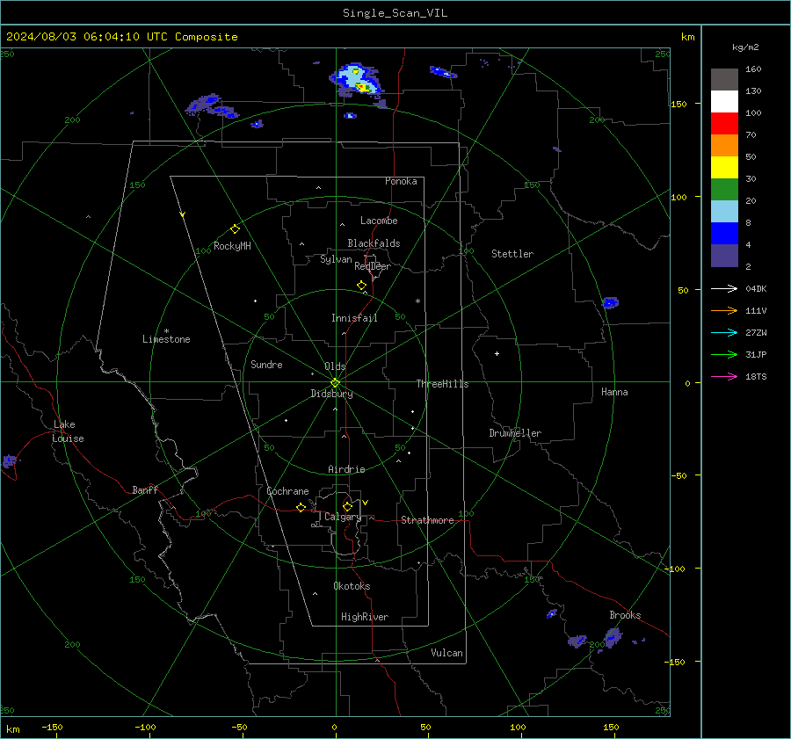Click the Airdrie label
791x739 pixels.
[346, 469]
